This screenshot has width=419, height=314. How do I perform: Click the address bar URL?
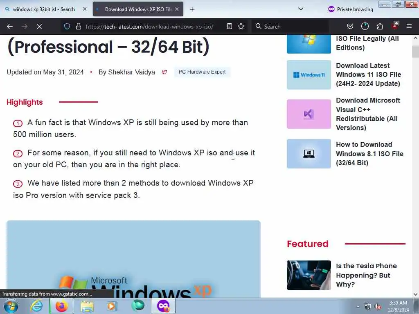[x=149, y=27]
